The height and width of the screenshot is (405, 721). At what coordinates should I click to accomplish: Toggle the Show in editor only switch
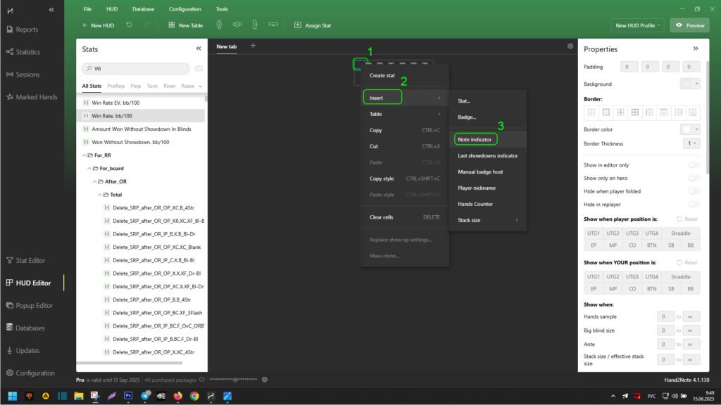click(694, 165)
